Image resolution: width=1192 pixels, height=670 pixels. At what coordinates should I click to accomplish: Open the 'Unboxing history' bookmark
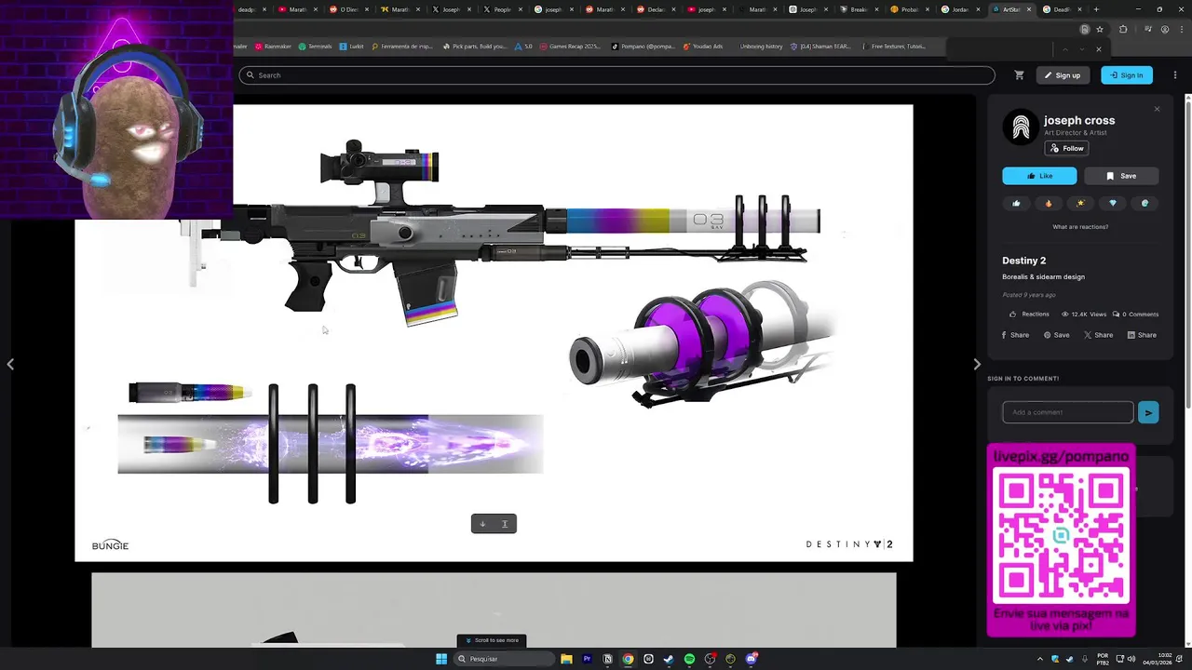(759, 47)
